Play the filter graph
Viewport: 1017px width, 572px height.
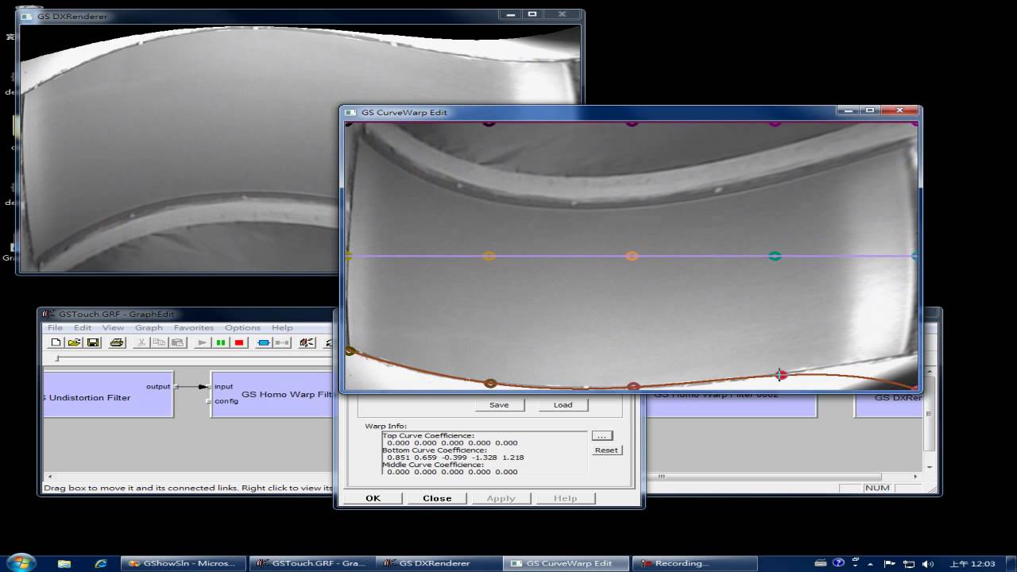(202, 342)
